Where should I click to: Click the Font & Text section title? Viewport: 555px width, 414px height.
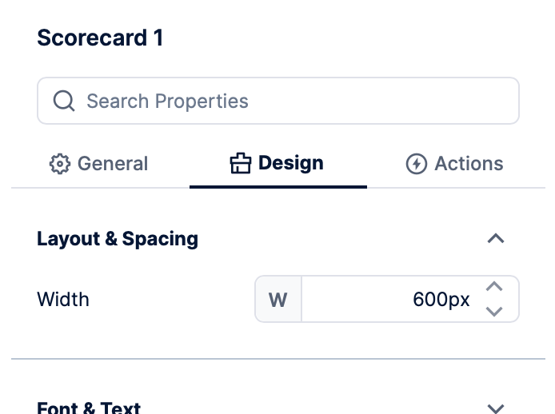pos(89,408)
